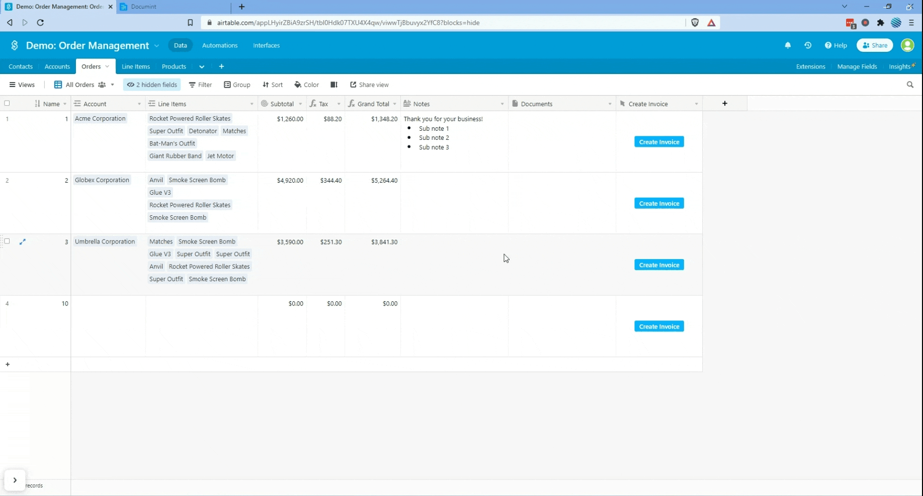Expand record 3 with the arrows icon
This screenshot has height=496, width=923.
click(23, 242)
